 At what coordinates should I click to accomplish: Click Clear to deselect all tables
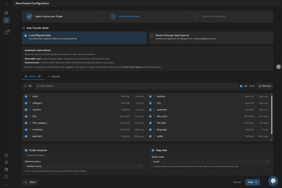tap(252, 86)
